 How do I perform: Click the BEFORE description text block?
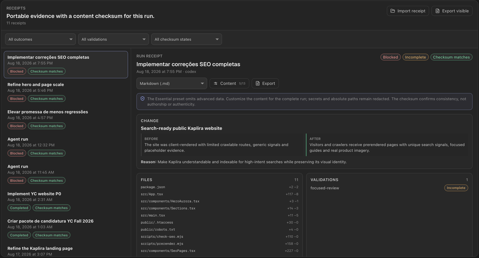[x=216, y=147]
